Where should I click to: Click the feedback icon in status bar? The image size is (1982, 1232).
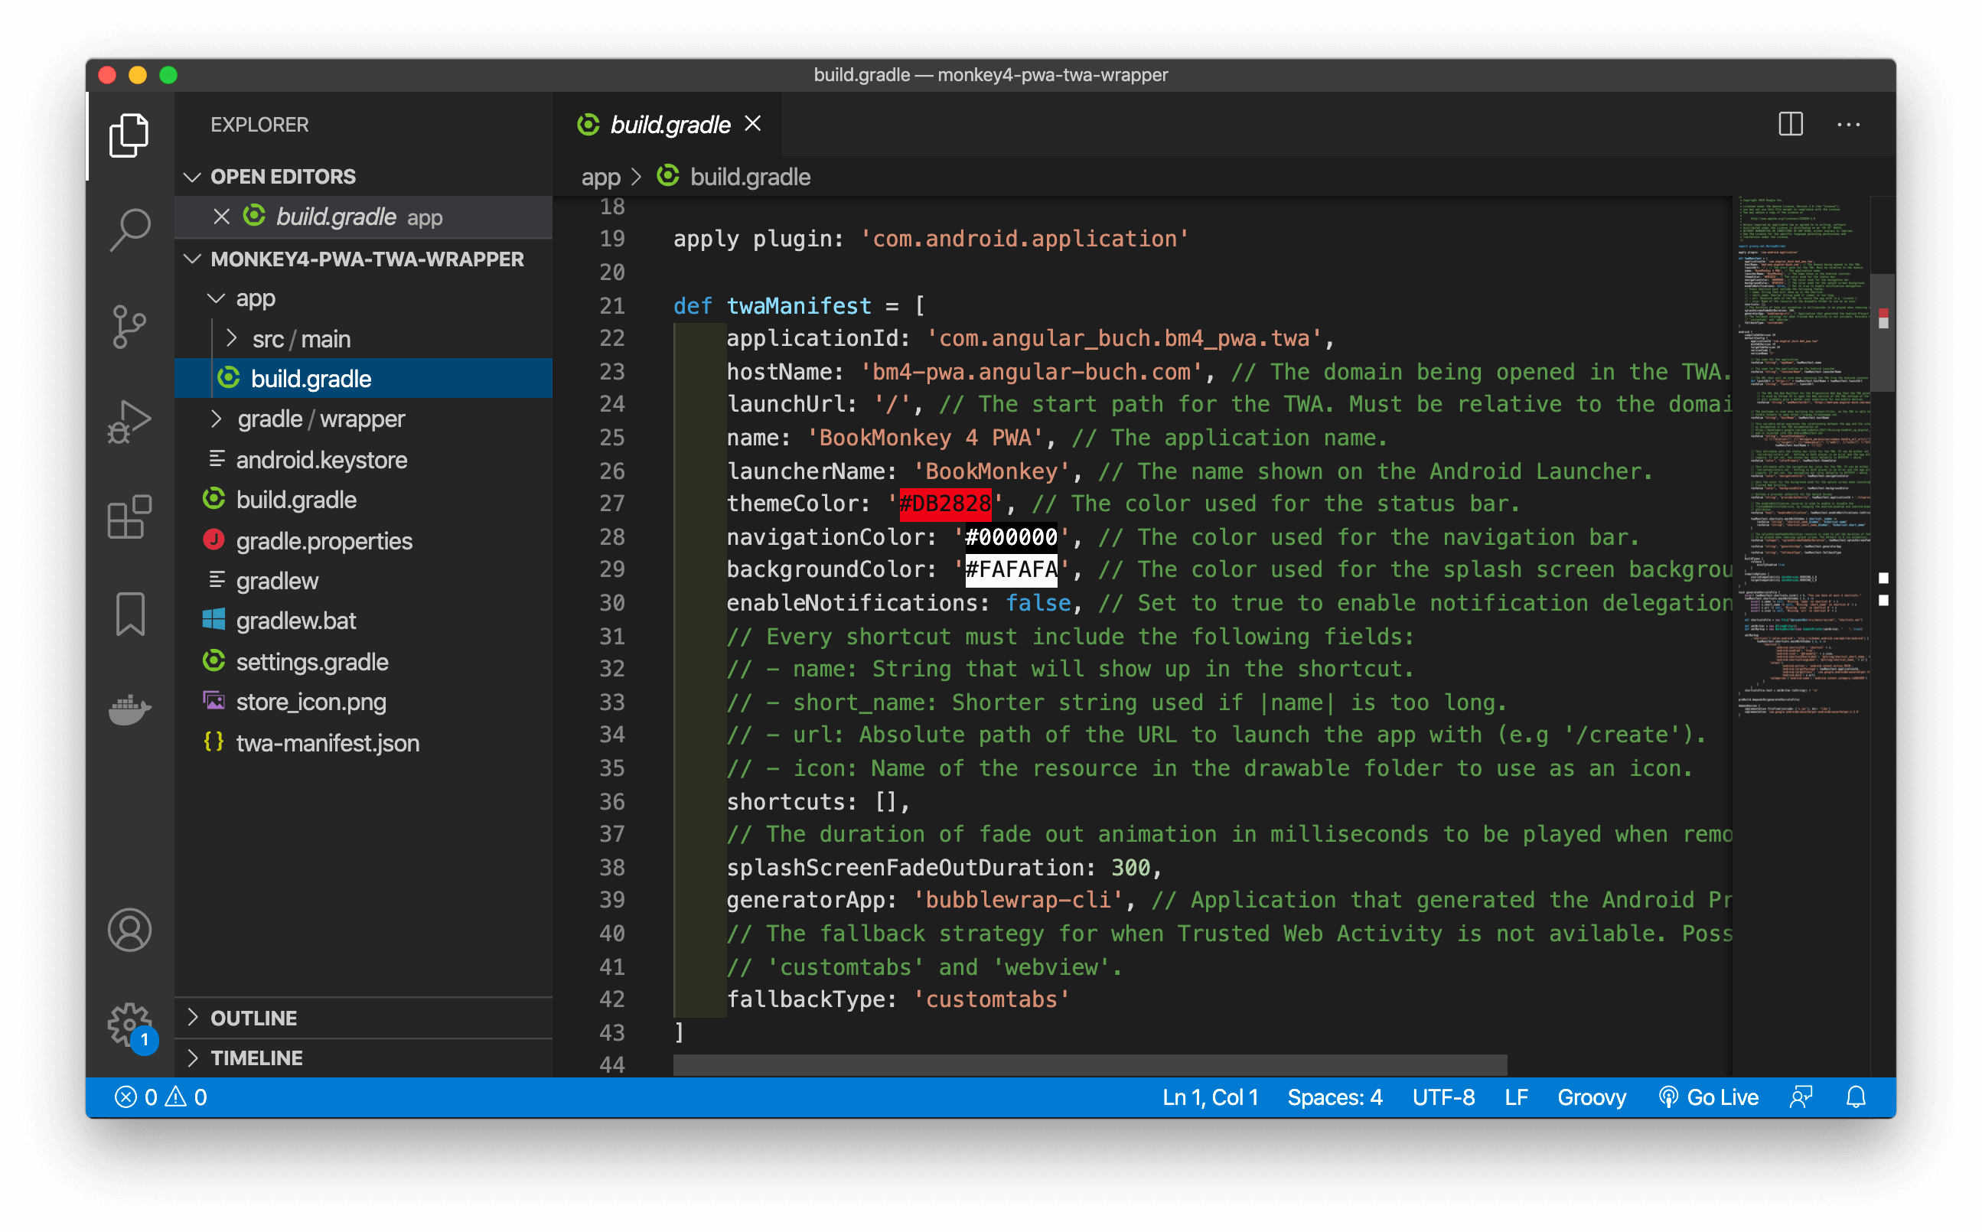(x=1801, y=1097)
